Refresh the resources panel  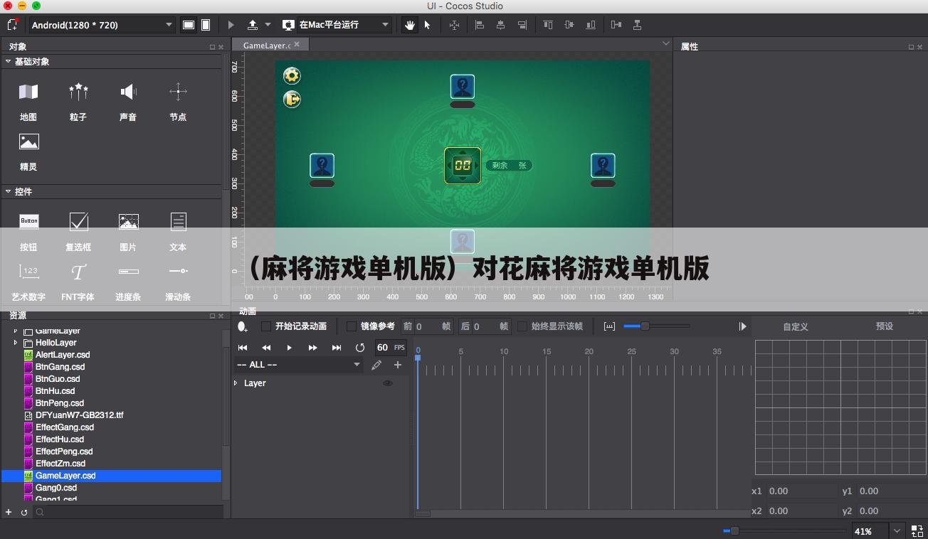[24, 512]
